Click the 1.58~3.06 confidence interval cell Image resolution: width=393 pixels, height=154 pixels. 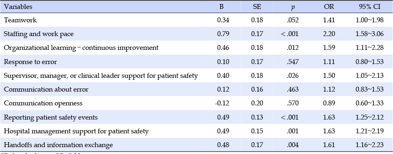[x=370, y=34]
